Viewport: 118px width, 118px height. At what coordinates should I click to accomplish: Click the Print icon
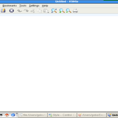(x=75, y=11)
